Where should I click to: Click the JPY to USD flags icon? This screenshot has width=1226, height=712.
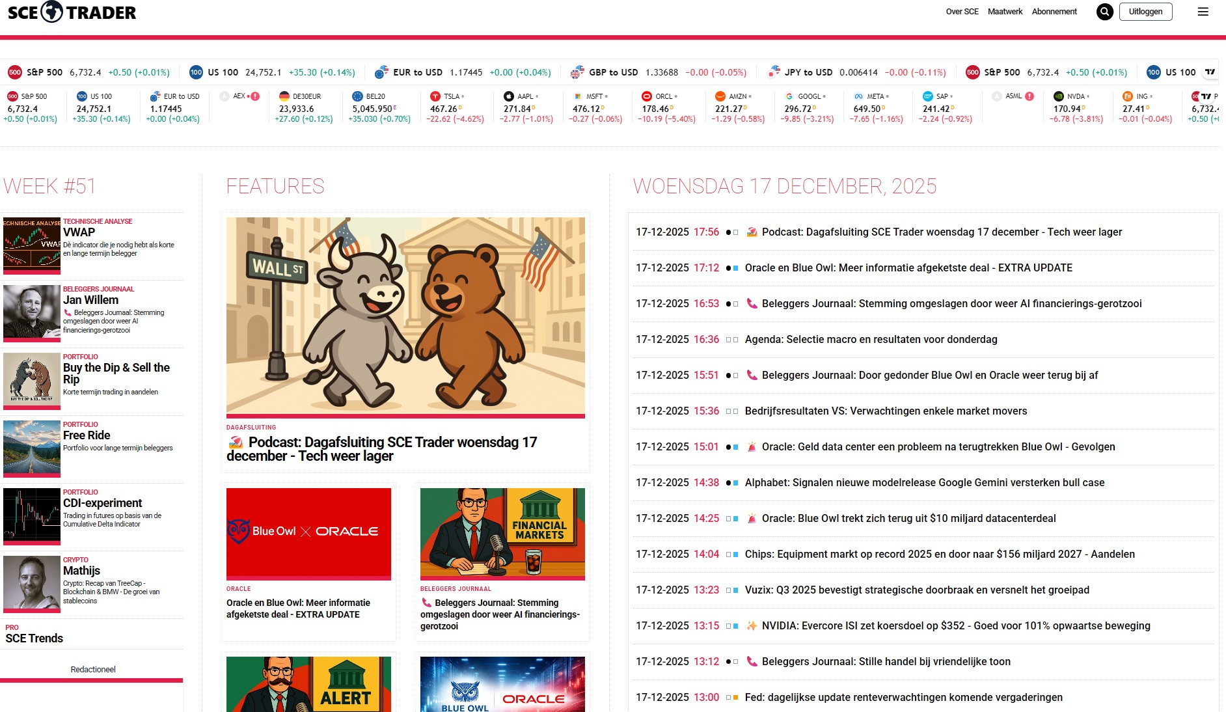(774, 72)
